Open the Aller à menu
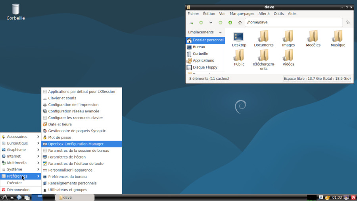Image resolution: width=357 pixels, height=201 pixels. [x=264, y=14]
